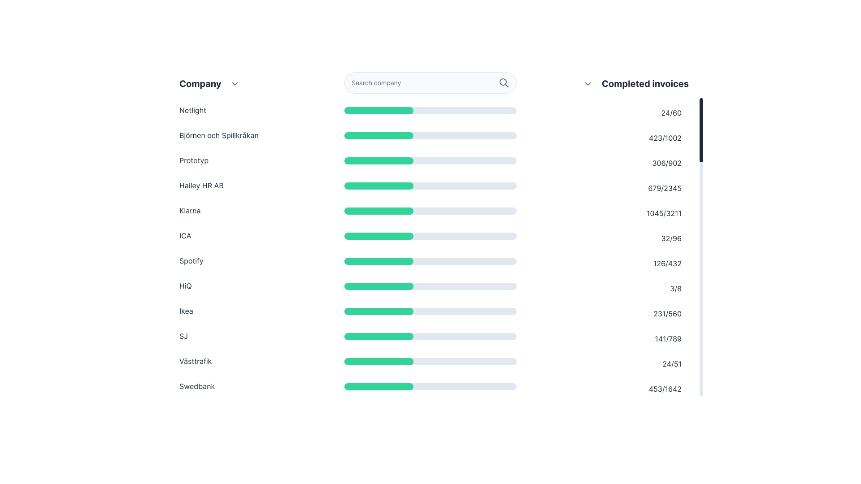Focus the Search company input field

(422, 83)
